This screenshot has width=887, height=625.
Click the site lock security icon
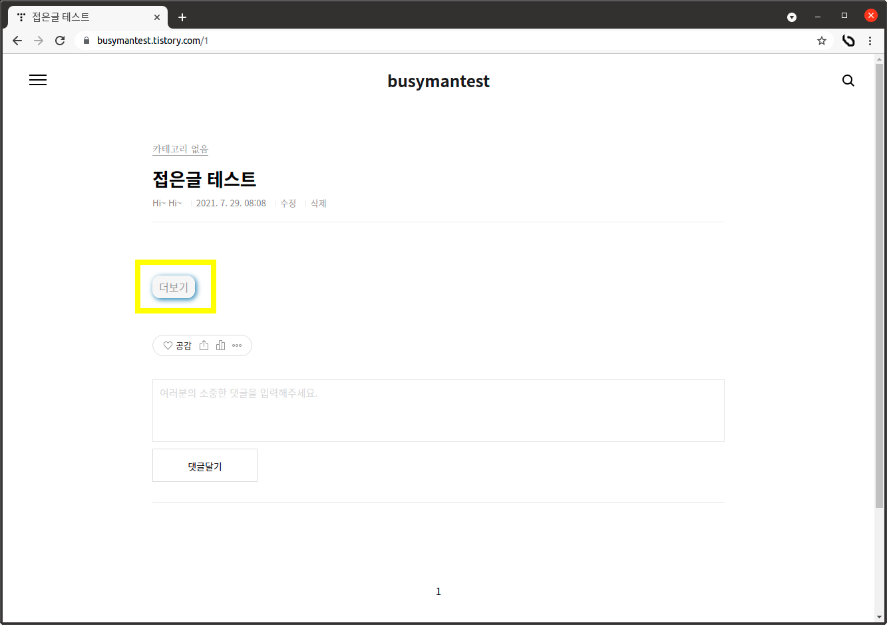86,41
